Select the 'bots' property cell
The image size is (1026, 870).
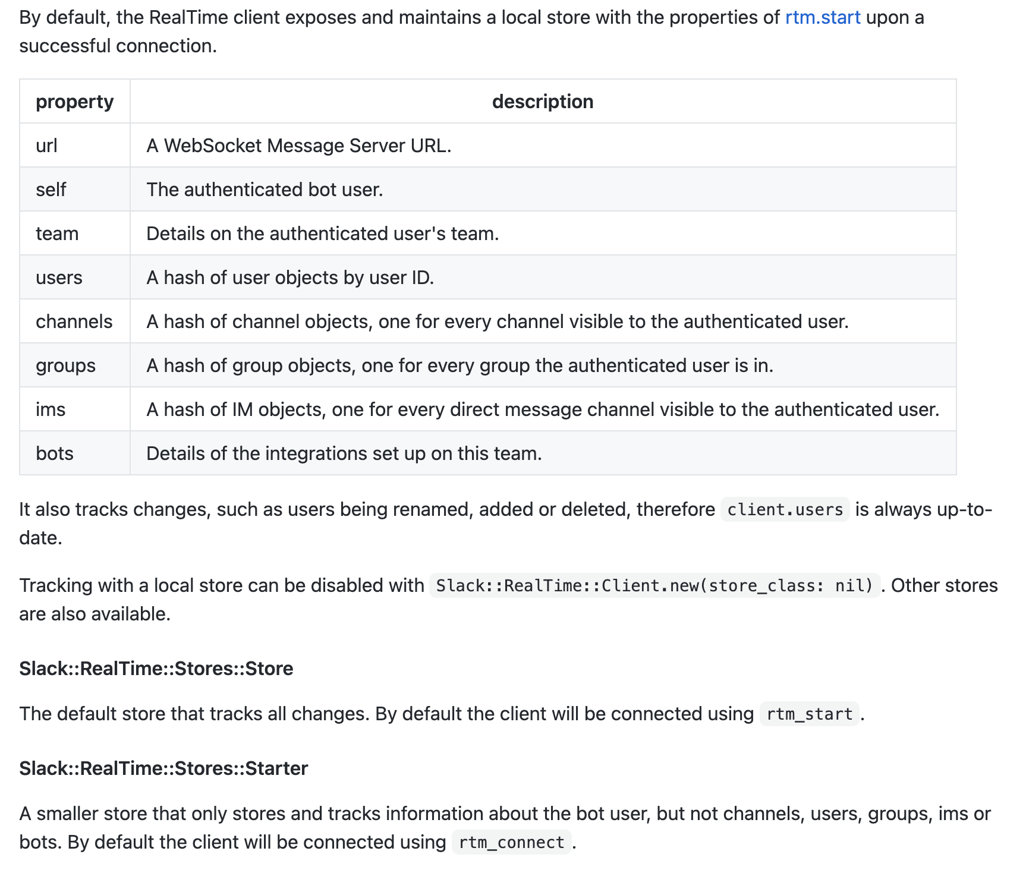click(75, 453)
